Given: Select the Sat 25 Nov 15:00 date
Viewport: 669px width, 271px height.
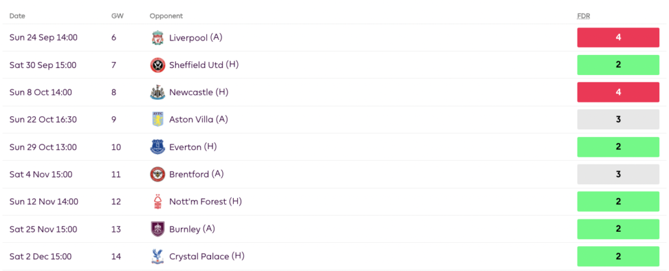Looking at the screenshot, I should (x=43, y=229).
